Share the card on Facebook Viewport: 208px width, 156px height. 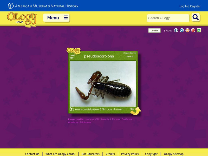[x=176, y=30]
